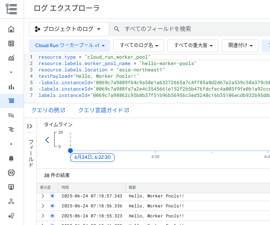Click the フィールド vertical label
270x225 pixels.
coord(31,153)
